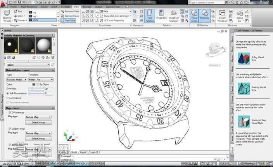Open the Tool Palettes button

point(150,16)
